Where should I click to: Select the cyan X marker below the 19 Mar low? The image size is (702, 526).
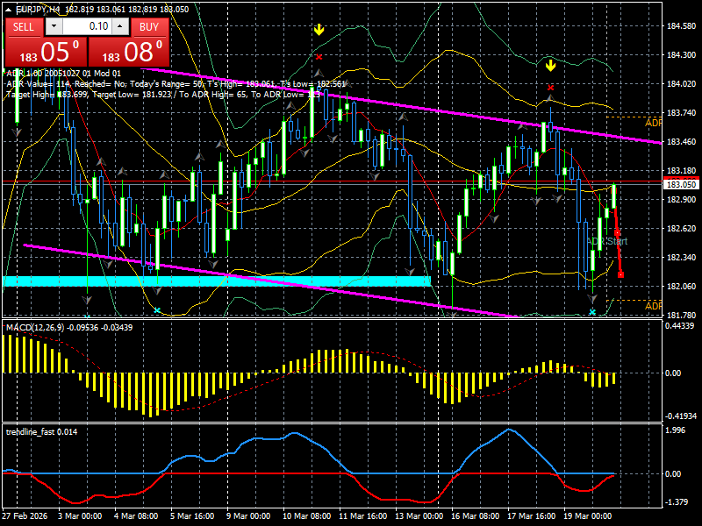592,312
